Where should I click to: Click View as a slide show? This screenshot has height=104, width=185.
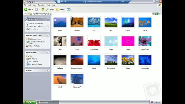click(x=36, y=23)
